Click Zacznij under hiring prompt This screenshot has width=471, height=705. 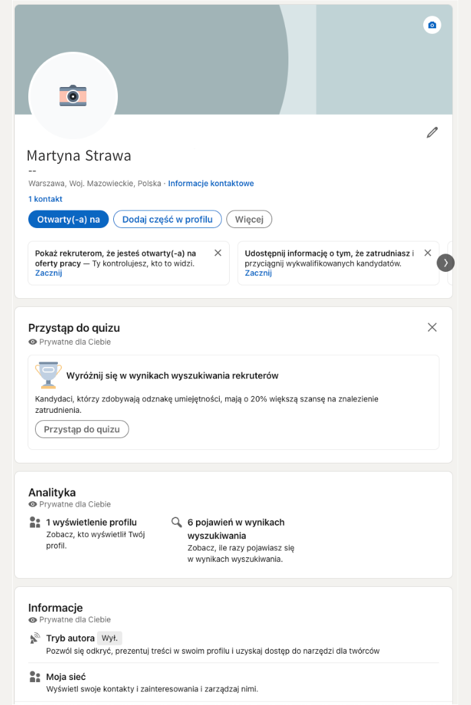258,273
